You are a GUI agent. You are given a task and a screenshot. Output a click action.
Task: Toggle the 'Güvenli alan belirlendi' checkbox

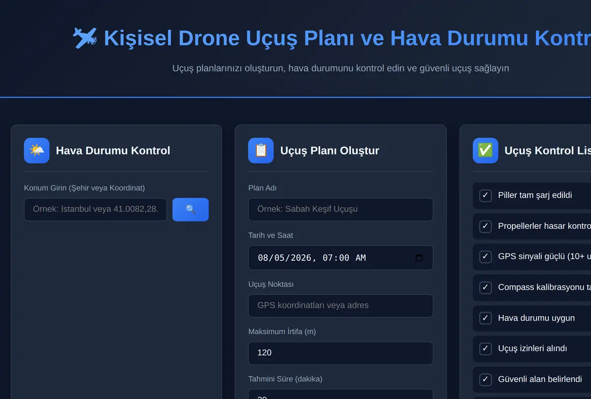coord(486,379)
